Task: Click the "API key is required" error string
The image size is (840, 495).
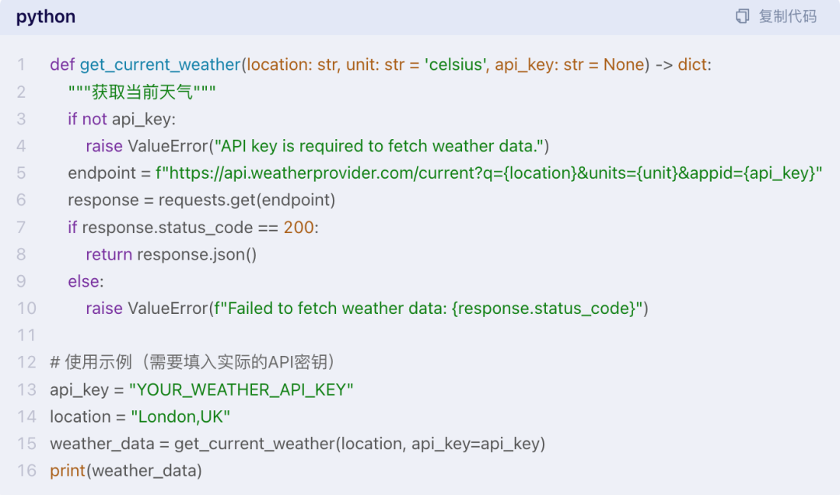Action: point(381,145)
